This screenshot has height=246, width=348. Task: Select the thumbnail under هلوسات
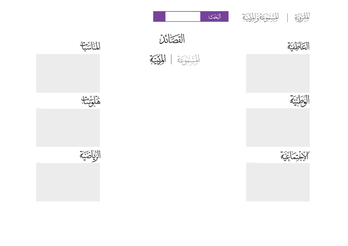(68, 127)
